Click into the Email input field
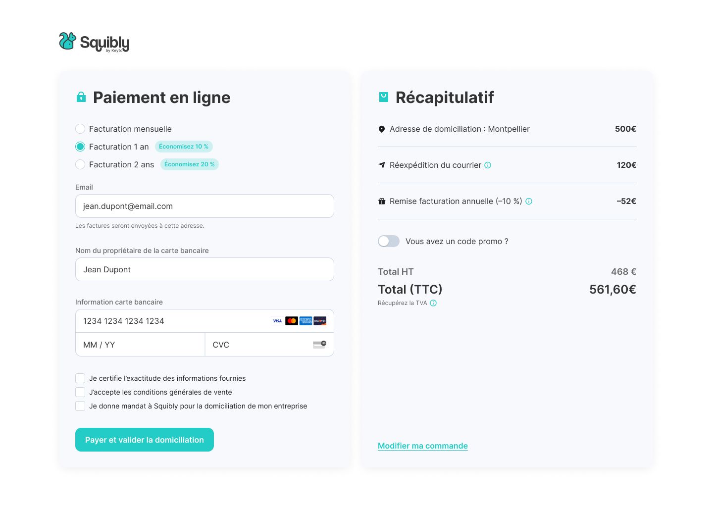The height and width of the screenshot is (507, 713). click(204, 206)
